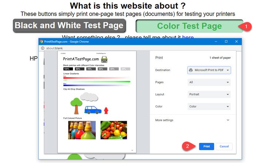Click the colored bottles picture thumbnail

pyautogui.click(x=82, y=130)
